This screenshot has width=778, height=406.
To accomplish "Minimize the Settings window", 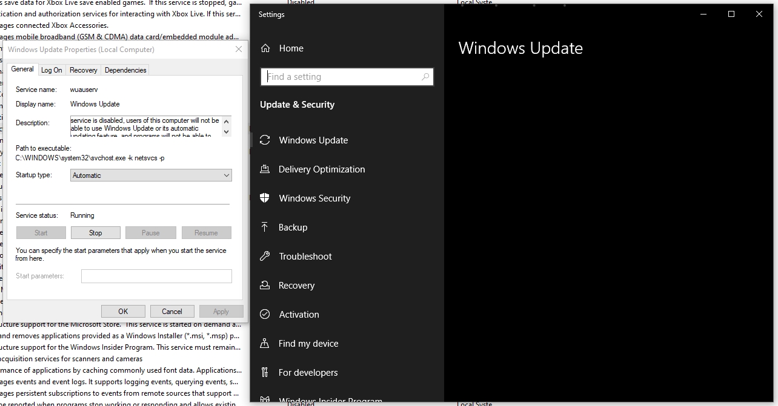I will click(x=703, y=14).
